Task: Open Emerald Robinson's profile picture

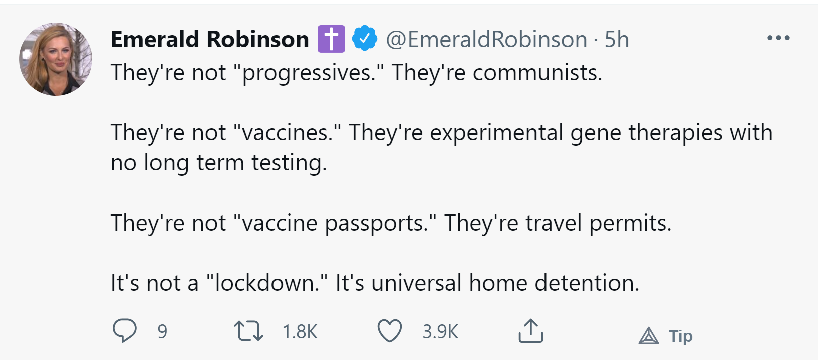Action: tap(56, 59)
